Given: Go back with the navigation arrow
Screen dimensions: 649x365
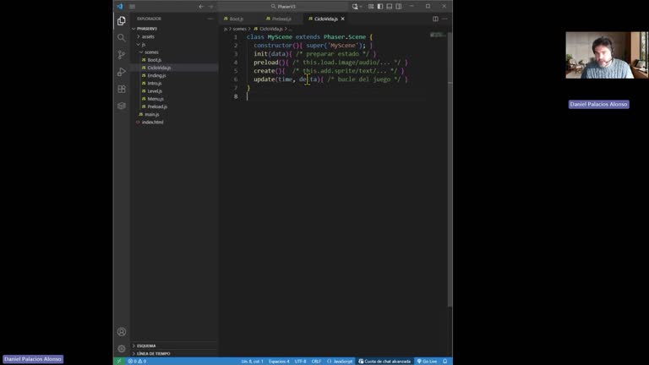Looking at the screenshot, I should (201, 7).
